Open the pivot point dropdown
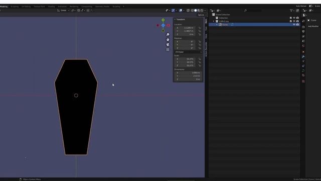The image size is (321, 181). click(x=73, y=11)
